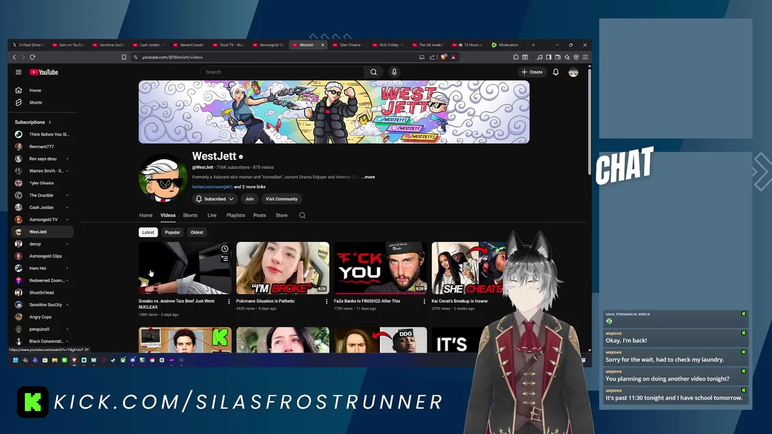Switch to U-Haul Driver browser tab
The height and width of the screenshot is (434, 772).
click(x=28, y=45)
